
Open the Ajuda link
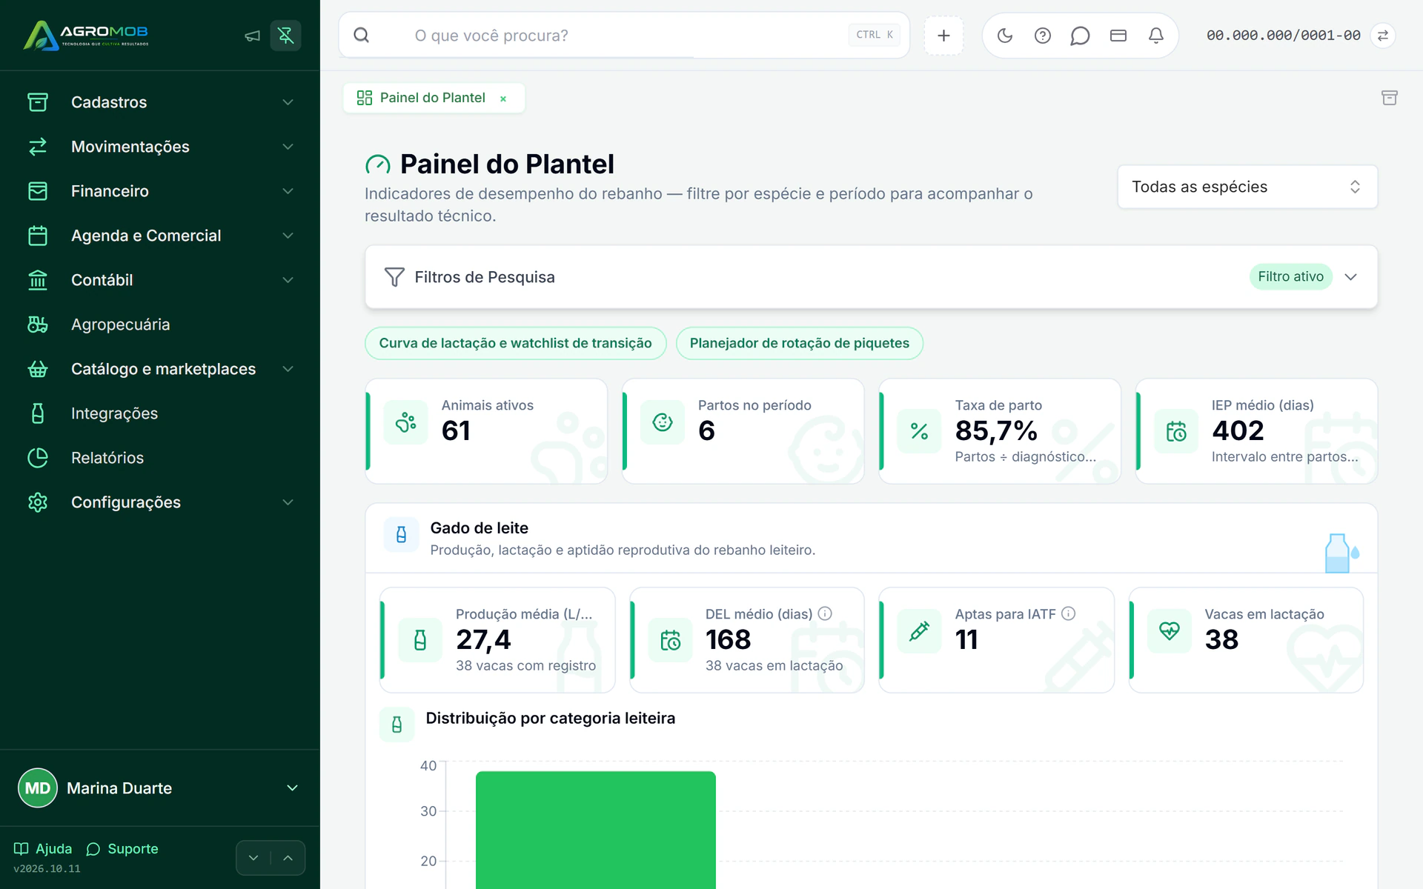[43, 848]
